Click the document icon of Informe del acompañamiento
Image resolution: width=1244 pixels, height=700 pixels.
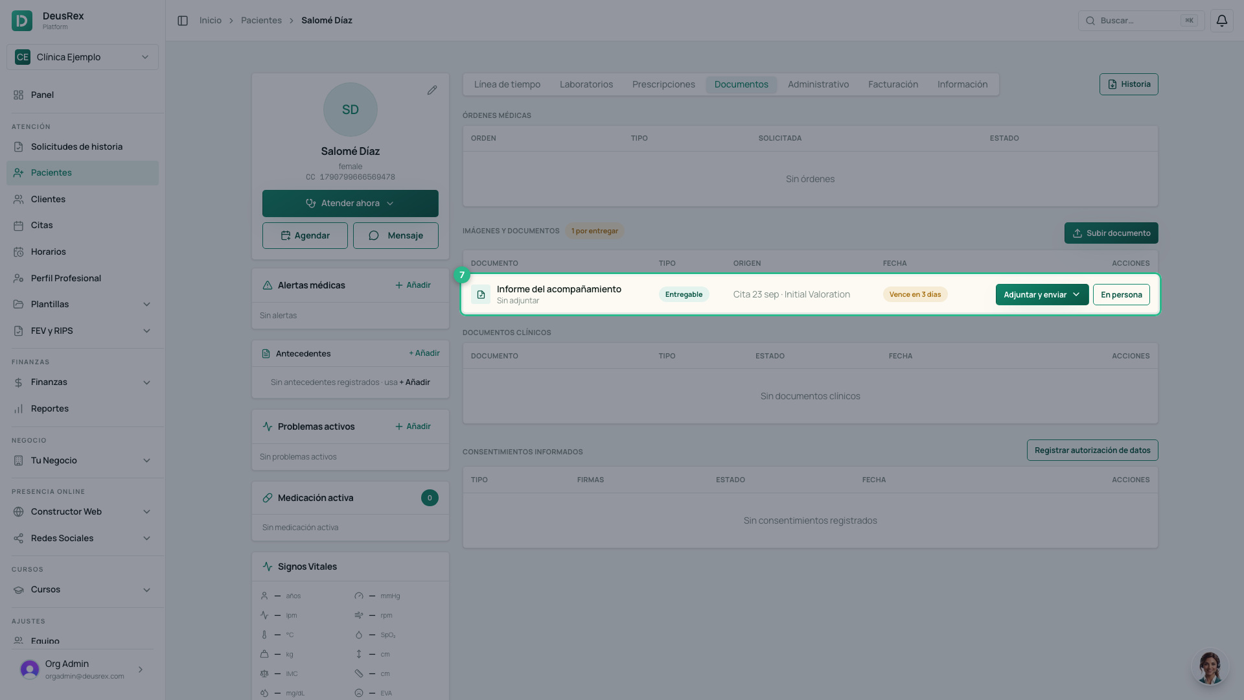tap(481, 294)
